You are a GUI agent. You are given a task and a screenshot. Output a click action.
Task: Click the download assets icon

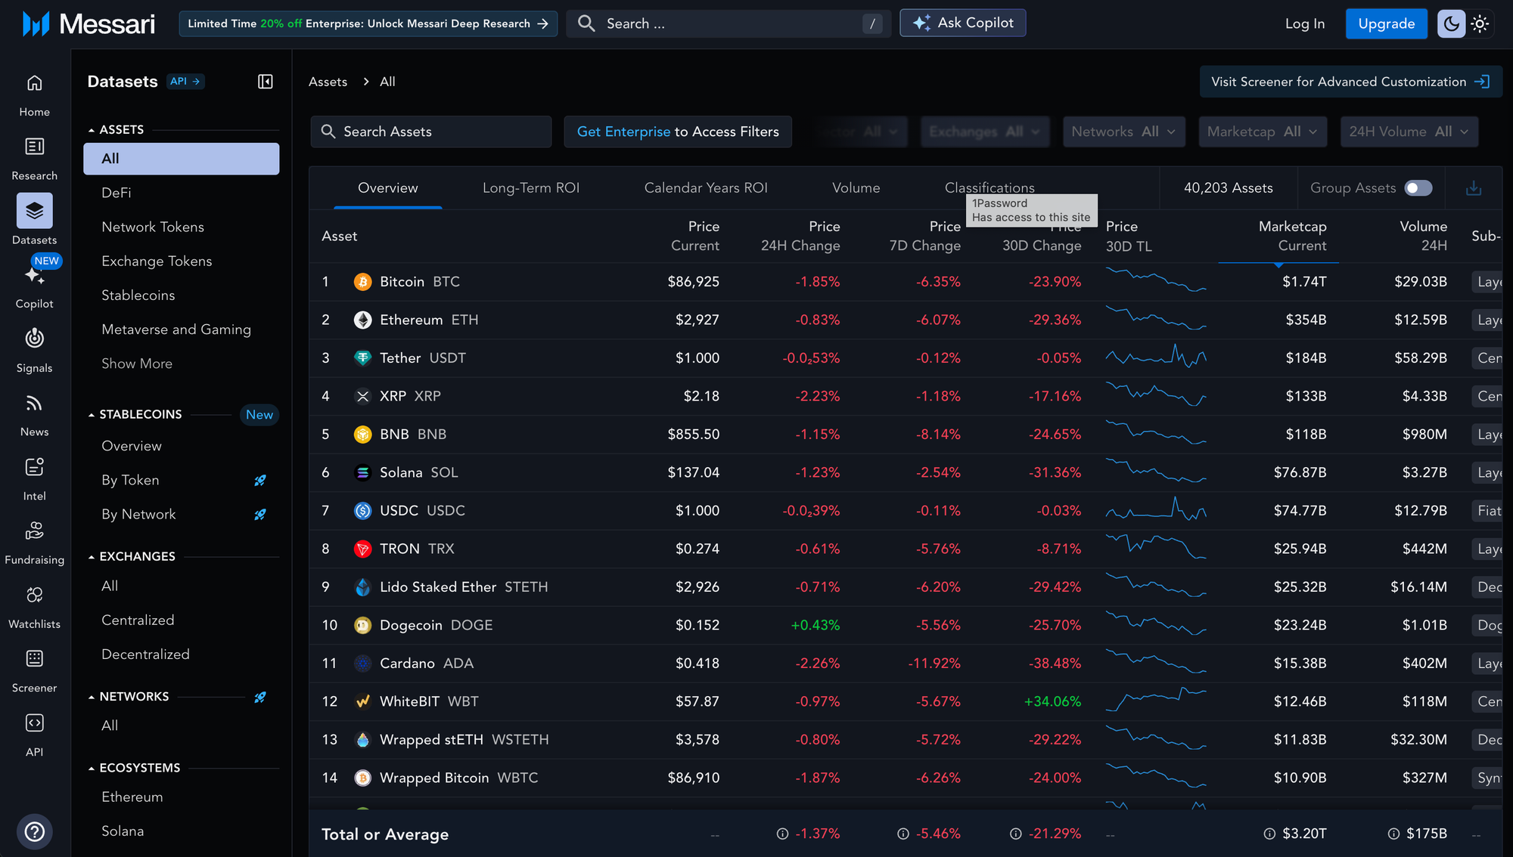[x=1473, y=188]
